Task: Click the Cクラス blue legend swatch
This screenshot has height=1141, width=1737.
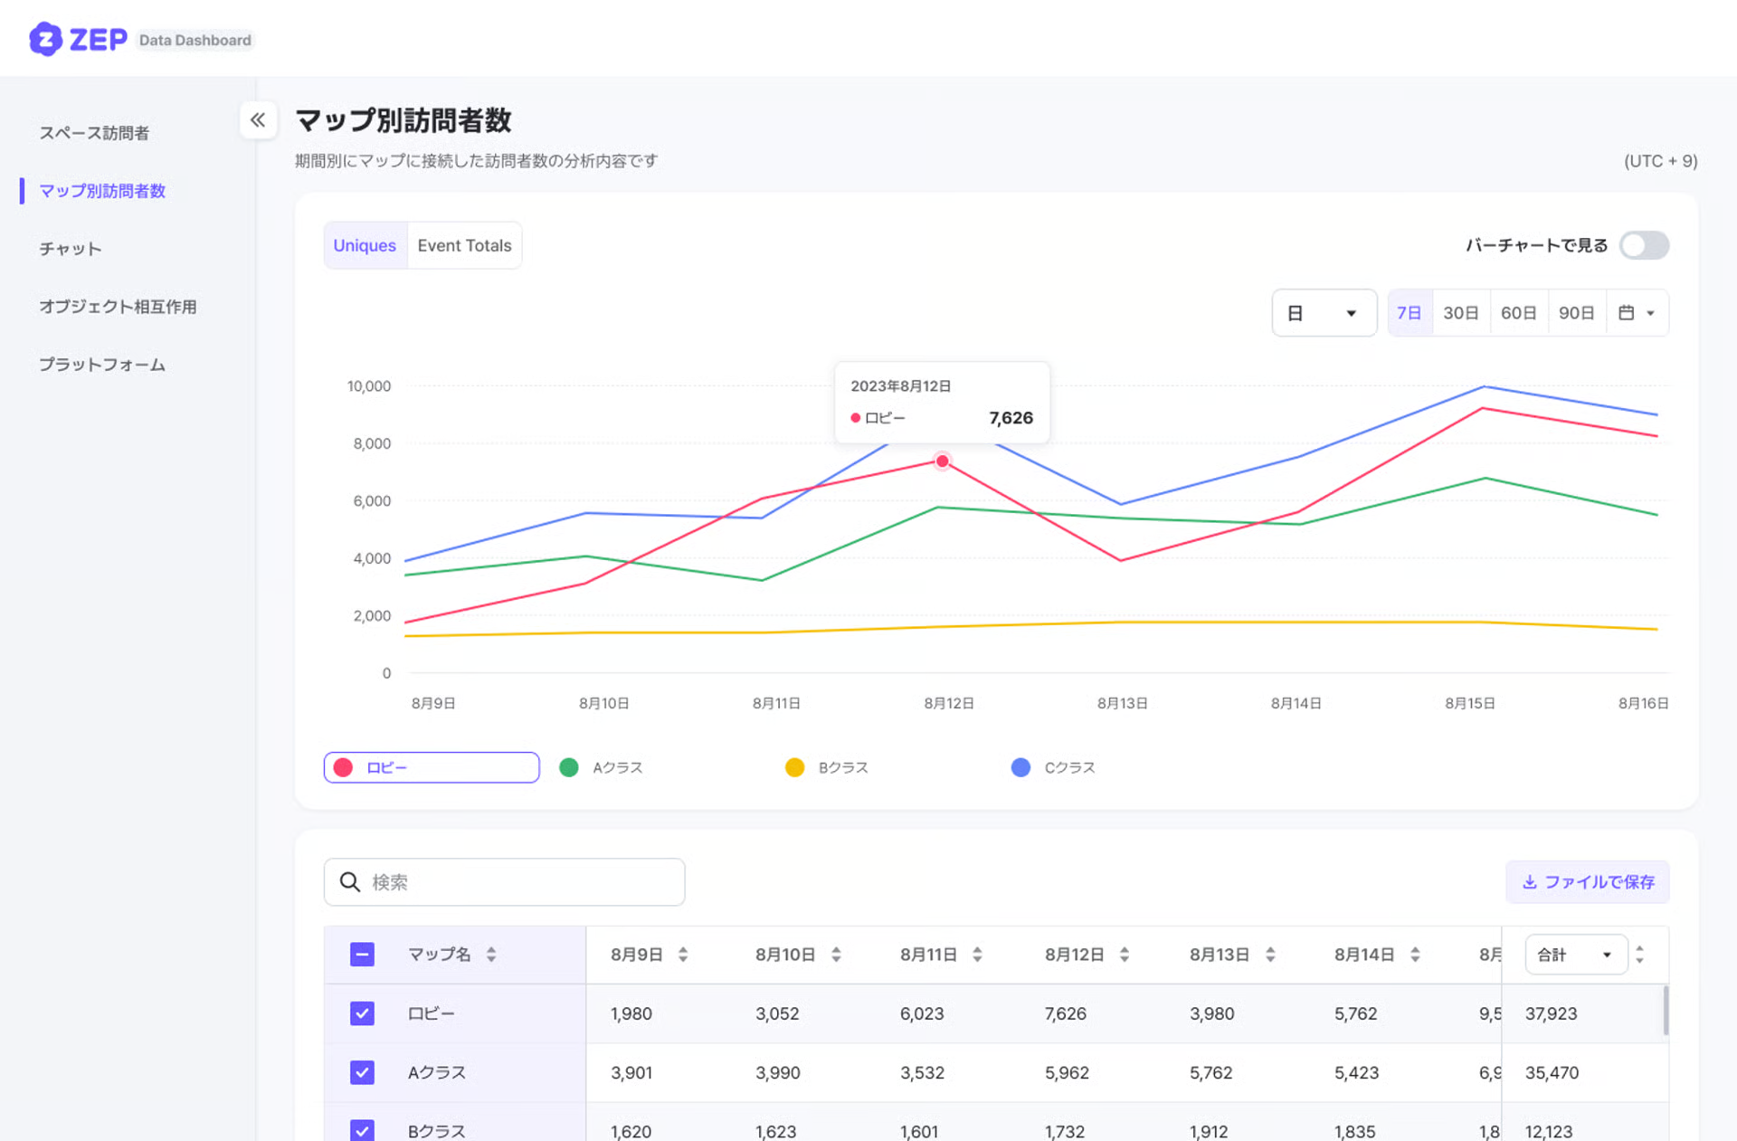Action: [1020, 767]
